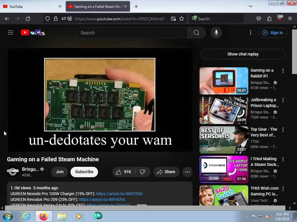Click the Sign in button
This screenshot has width=297, height=222.
click(x=273, y=33)
